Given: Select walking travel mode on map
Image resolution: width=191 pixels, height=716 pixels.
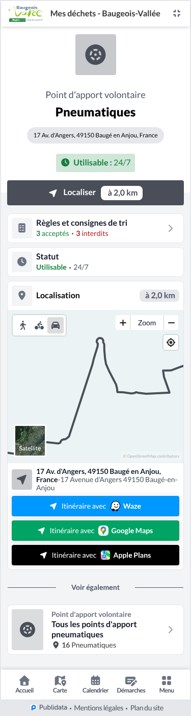Looking at the screenshot, I should tap(23, 325).
